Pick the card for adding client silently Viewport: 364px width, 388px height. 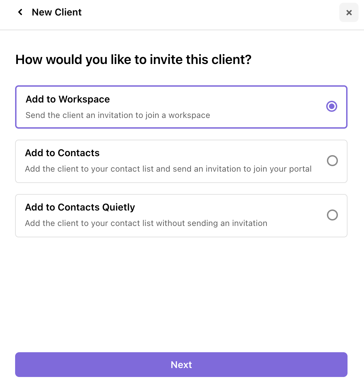(181, 216)
